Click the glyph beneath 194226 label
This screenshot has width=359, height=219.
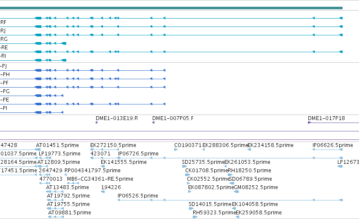click(x=103, y=192)
